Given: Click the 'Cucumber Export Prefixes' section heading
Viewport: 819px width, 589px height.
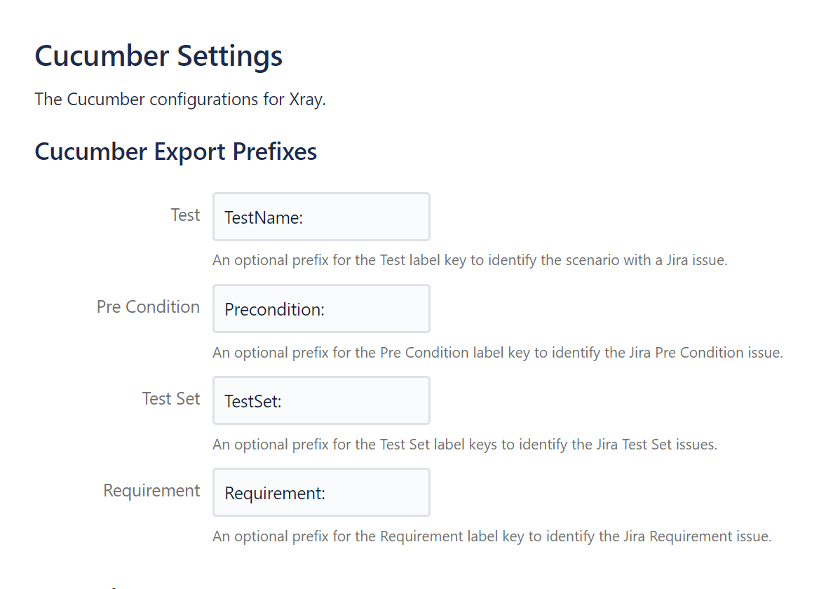Looking at the screenshot, I should pyautogui.click(x=175, y=151).
